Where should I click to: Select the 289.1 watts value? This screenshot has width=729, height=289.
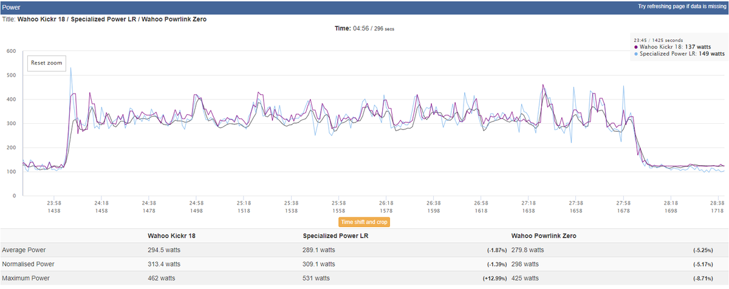[320, 250]
